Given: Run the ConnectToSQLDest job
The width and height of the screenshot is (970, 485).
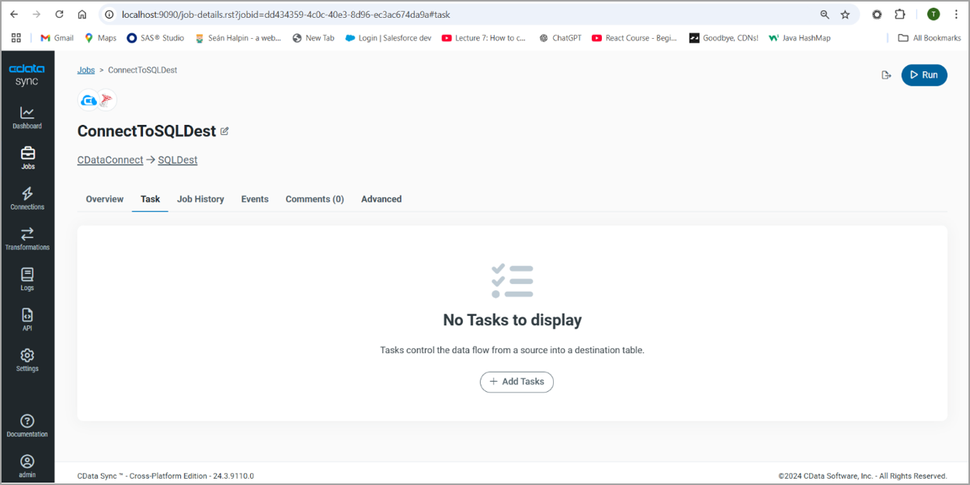Looking at the screenshot, I should [923, 74].
